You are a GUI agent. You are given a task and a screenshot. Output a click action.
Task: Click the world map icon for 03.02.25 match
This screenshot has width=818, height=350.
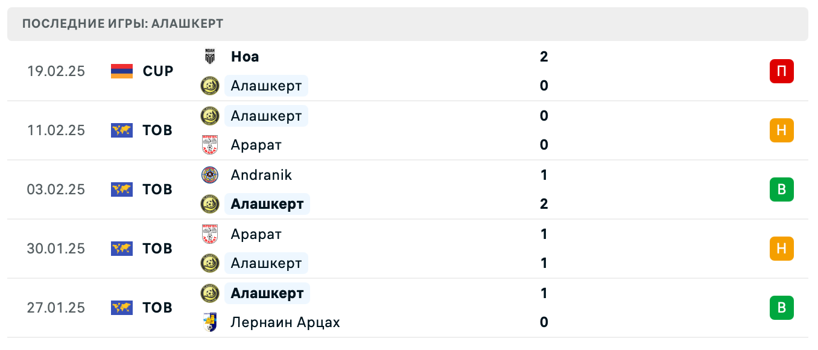click(122, 189)
